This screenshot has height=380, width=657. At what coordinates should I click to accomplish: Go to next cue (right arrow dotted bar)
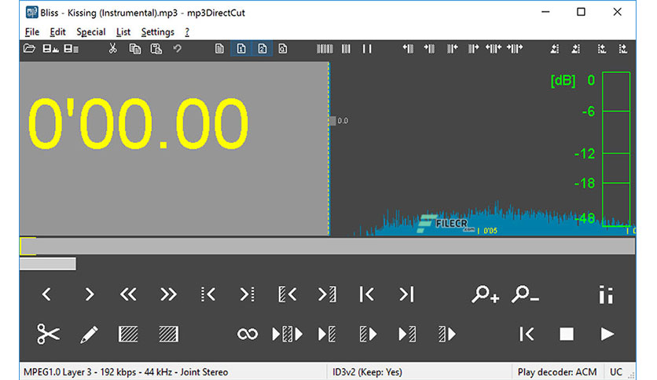(248, 294)
